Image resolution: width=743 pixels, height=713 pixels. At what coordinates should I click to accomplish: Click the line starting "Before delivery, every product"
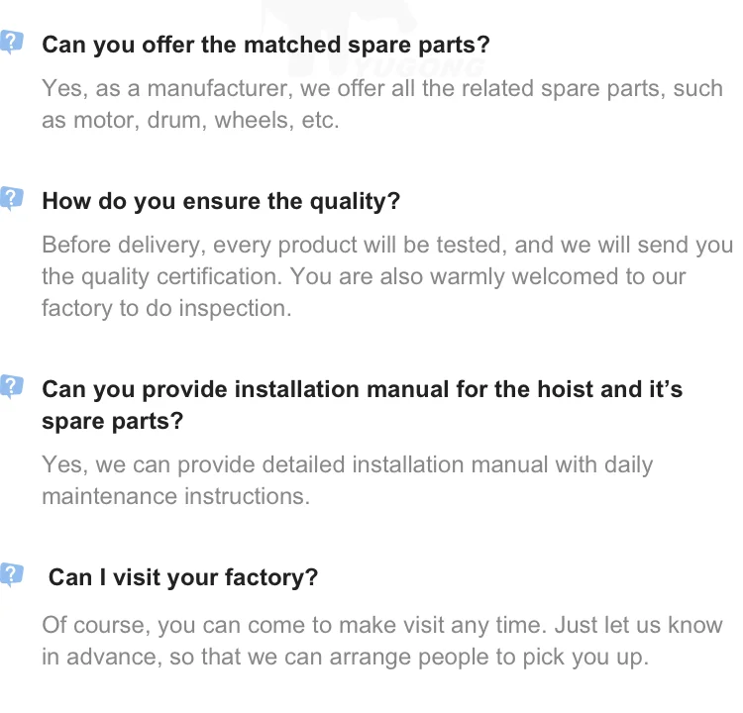386,245
